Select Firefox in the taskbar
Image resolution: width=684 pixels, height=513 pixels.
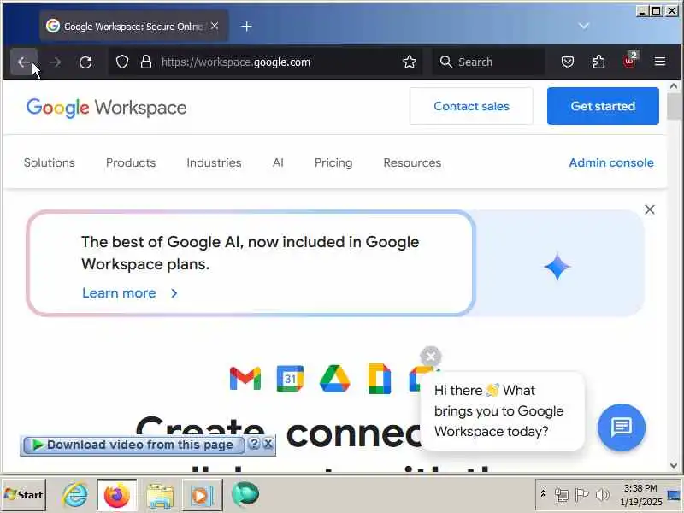tap(117, 495)
